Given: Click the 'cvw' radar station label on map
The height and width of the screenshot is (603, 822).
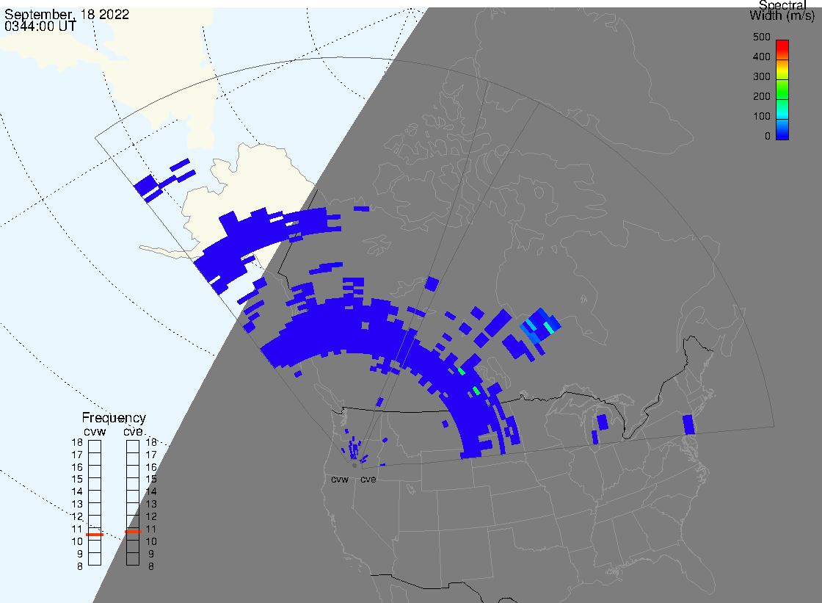Looking at the screenshot, I should click(x=340, y=480).
